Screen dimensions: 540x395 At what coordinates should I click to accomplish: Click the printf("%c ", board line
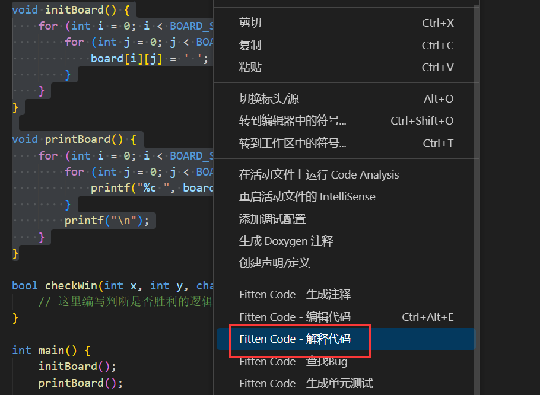click(x=152, y=188)
